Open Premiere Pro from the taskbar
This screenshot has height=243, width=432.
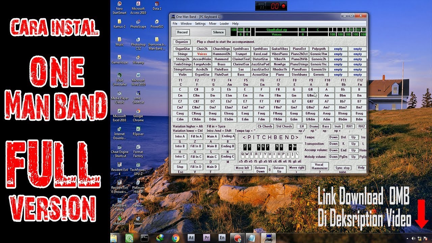tap(207, 238)
